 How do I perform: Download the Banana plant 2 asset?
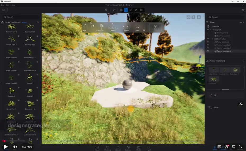tap(19, 36)
